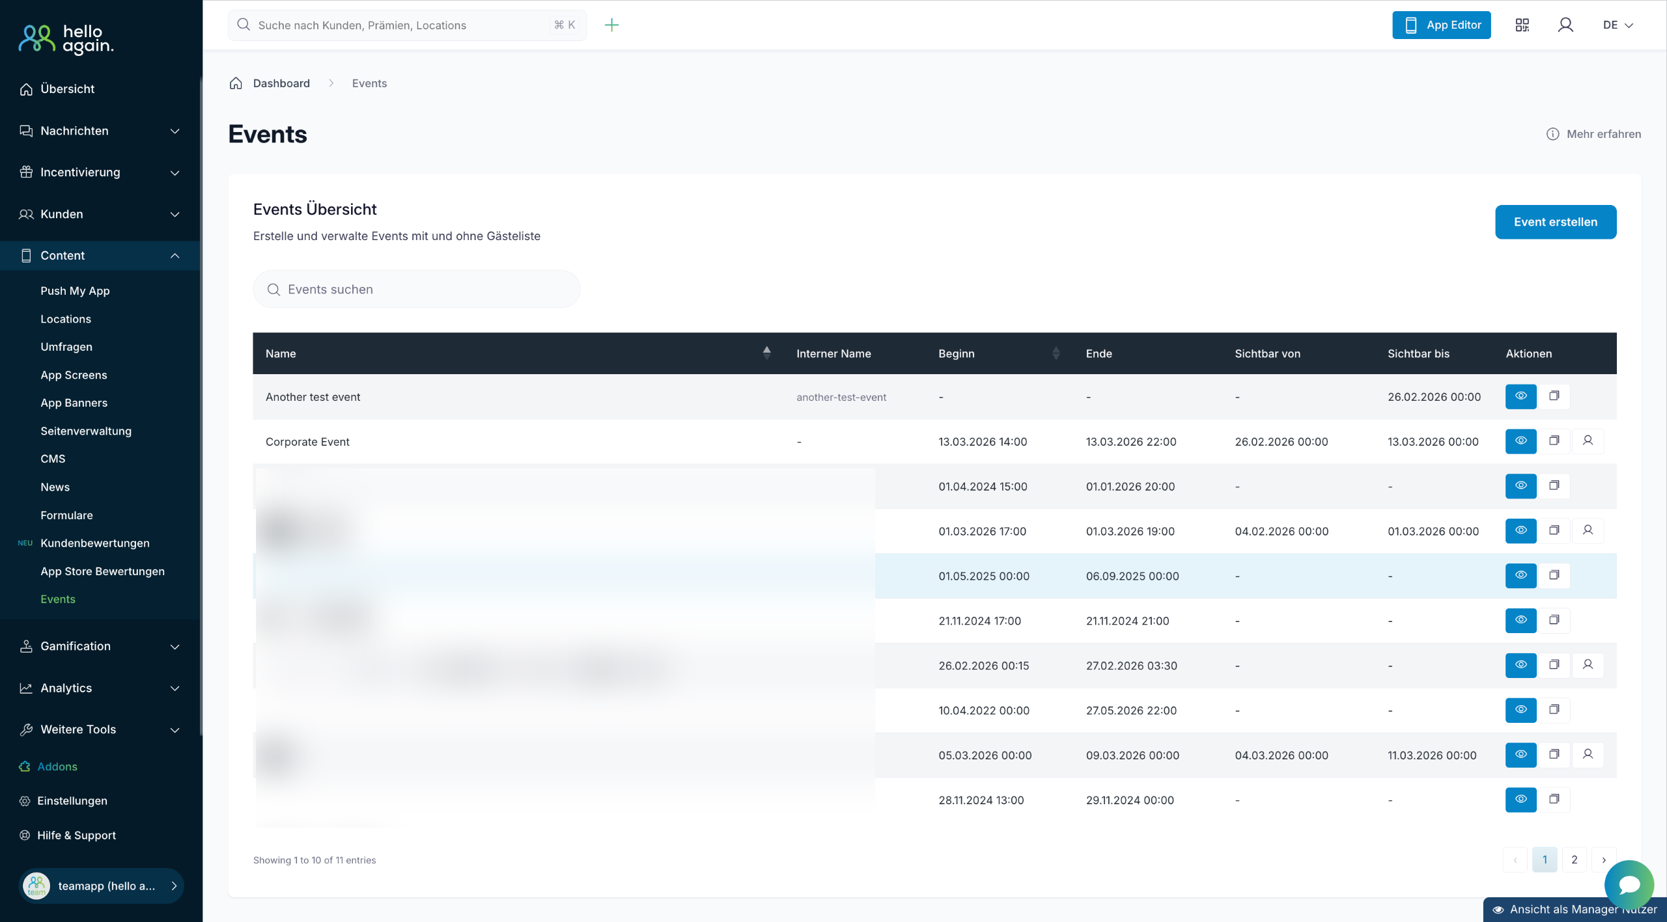The width and height of the screenshot is (1667, 922).
Task: Click the Dashboard home breadcrumb icon
Action: tap(236, 83)
